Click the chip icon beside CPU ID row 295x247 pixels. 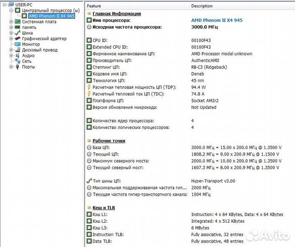[89, 40]
